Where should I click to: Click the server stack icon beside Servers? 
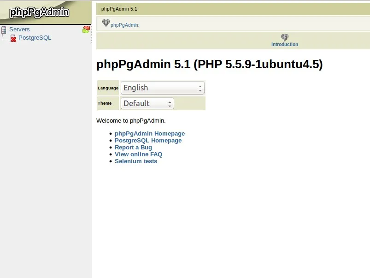(x=4, y=29)
